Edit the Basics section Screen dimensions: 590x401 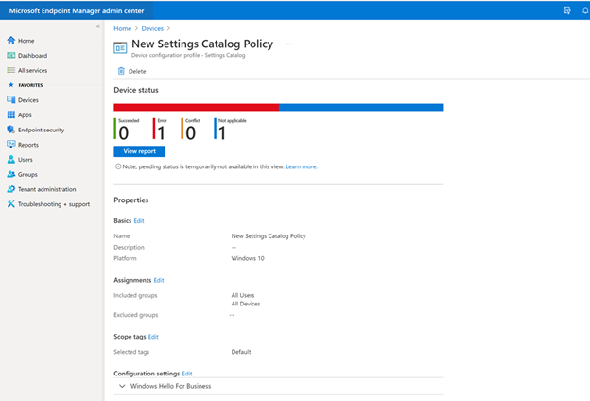[139, 221]
